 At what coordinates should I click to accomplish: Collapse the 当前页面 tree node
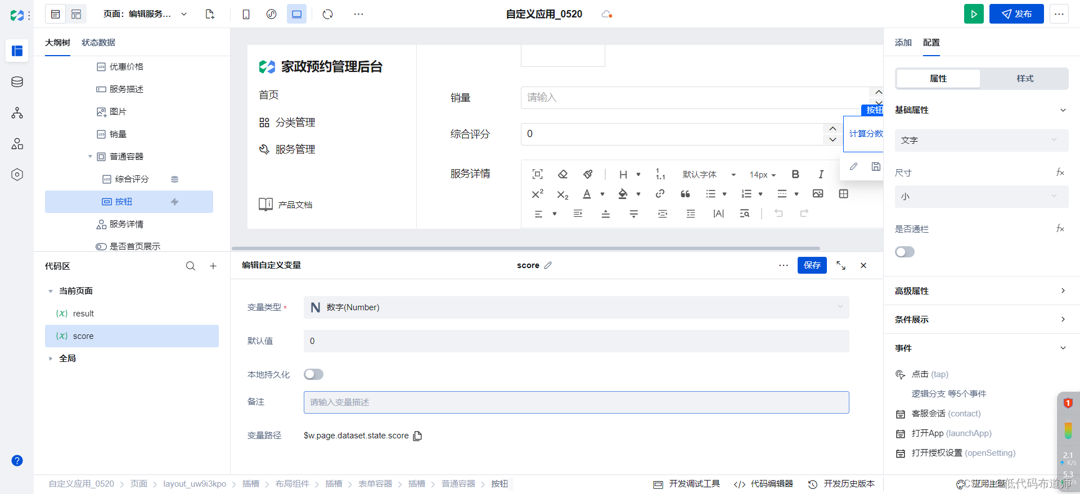tap(51, 291)
